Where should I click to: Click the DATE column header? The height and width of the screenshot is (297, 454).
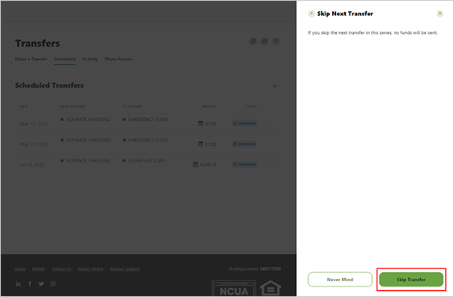point(24,107)
